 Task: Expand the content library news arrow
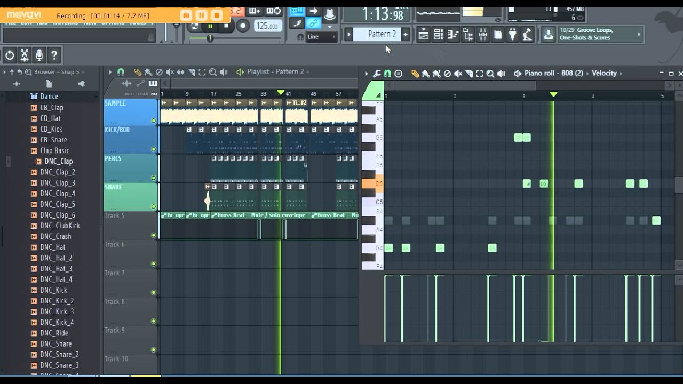tap(639, 35)
